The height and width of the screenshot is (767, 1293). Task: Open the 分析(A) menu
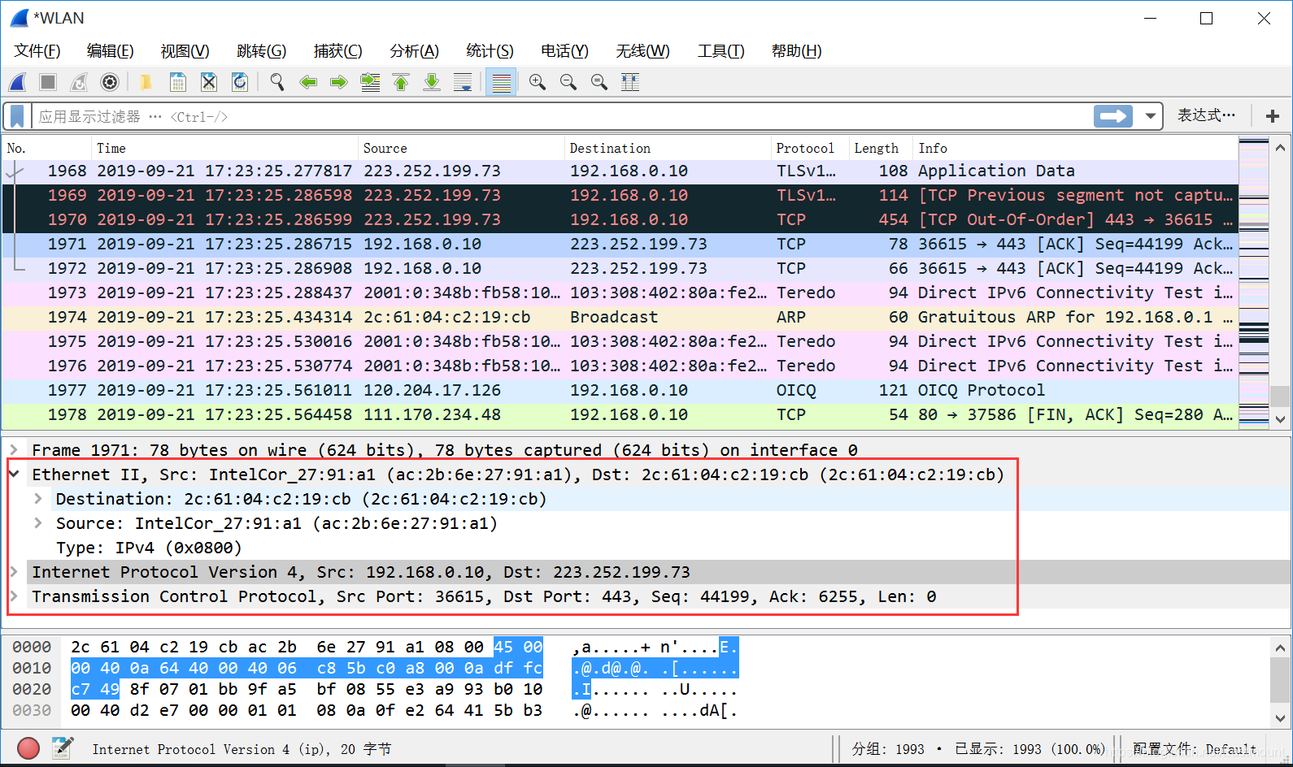point(415,51)
